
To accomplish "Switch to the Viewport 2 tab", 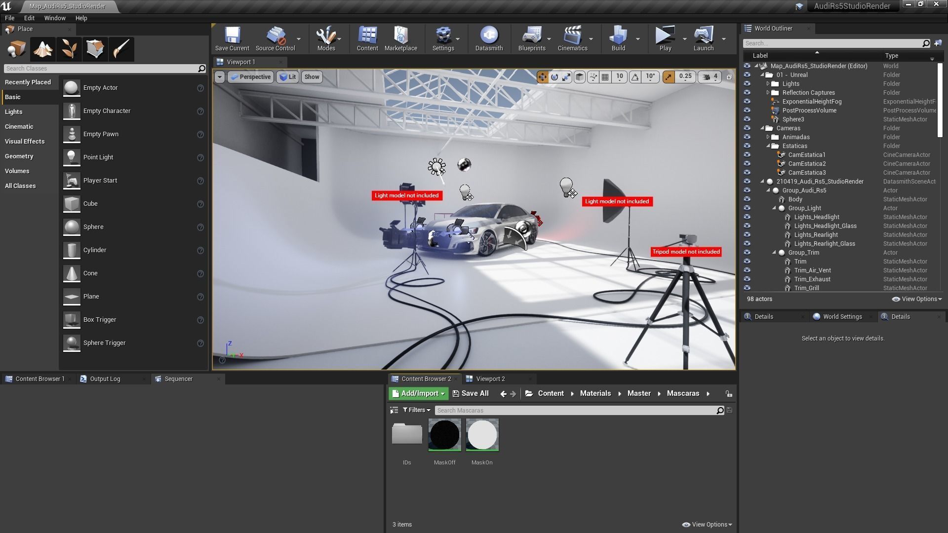I will [x=490, y=379].
